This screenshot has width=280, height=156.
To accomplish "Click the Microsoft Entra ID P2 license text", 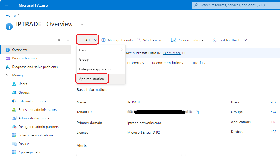I will (143, 133).
